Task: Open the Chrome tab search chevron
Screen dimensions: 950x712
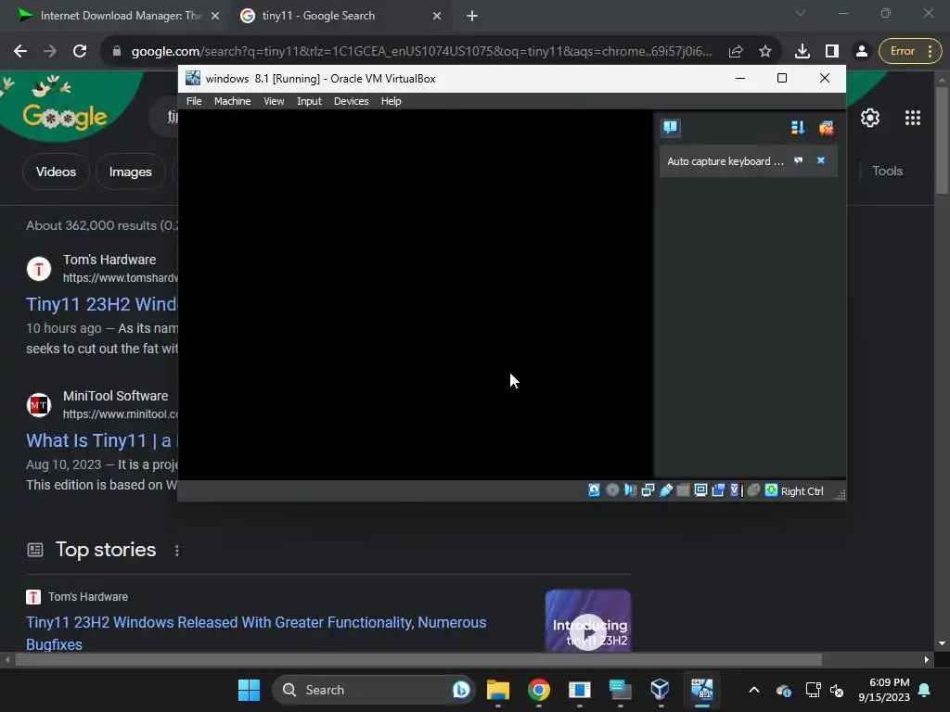Action: [801, 13]
